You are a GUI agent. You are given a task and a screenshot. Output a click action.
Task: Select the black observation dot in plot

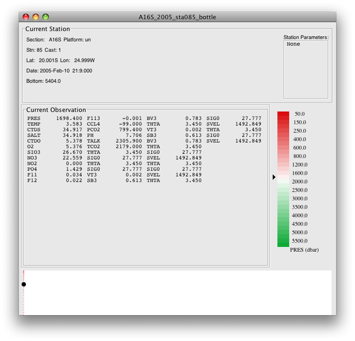24,284
